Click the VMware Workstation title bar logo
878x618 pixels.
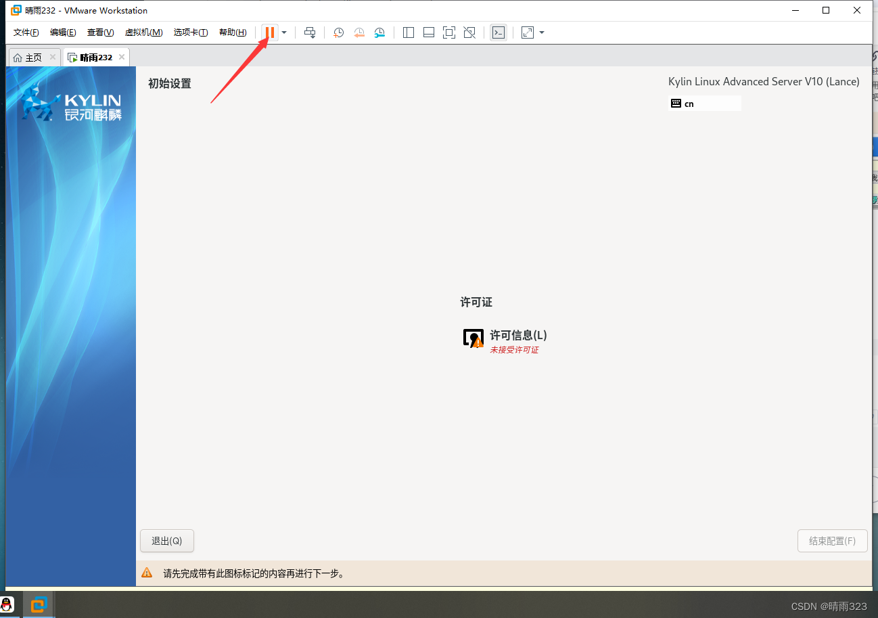point(16,10)
